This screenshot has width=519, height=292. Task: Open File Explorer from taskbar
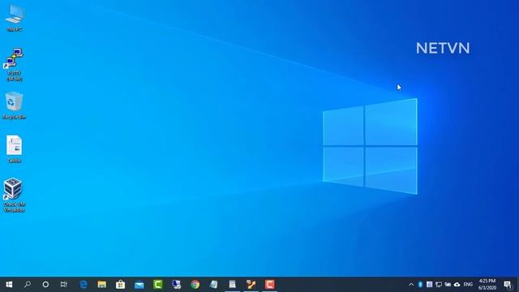click(x=102, y=285)
